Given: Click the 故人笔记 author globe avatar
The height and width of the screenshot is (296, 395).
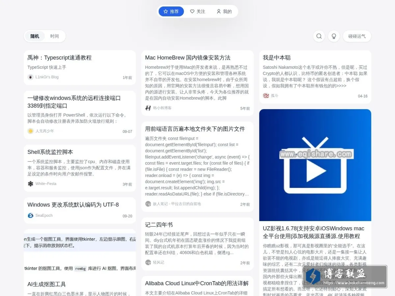Looking at the screenshot, I should [x=148, y=204].
